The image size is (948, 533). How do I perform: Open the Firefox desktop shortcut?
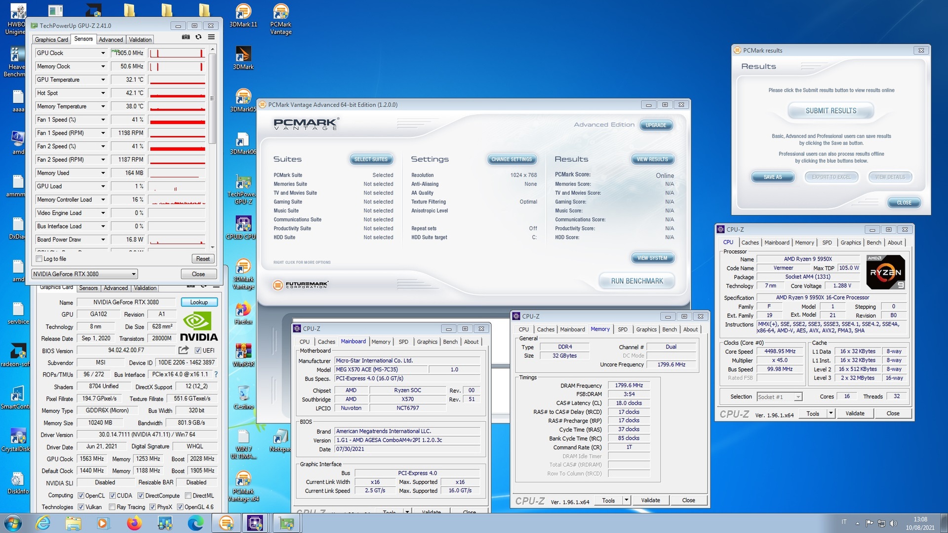coord(243,313)
